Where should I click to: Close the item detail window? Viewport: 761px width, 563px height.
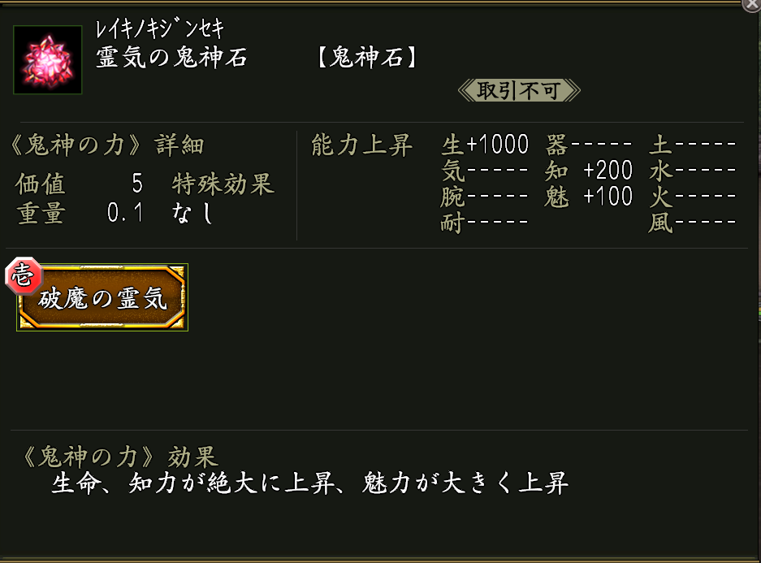point(751,4)
